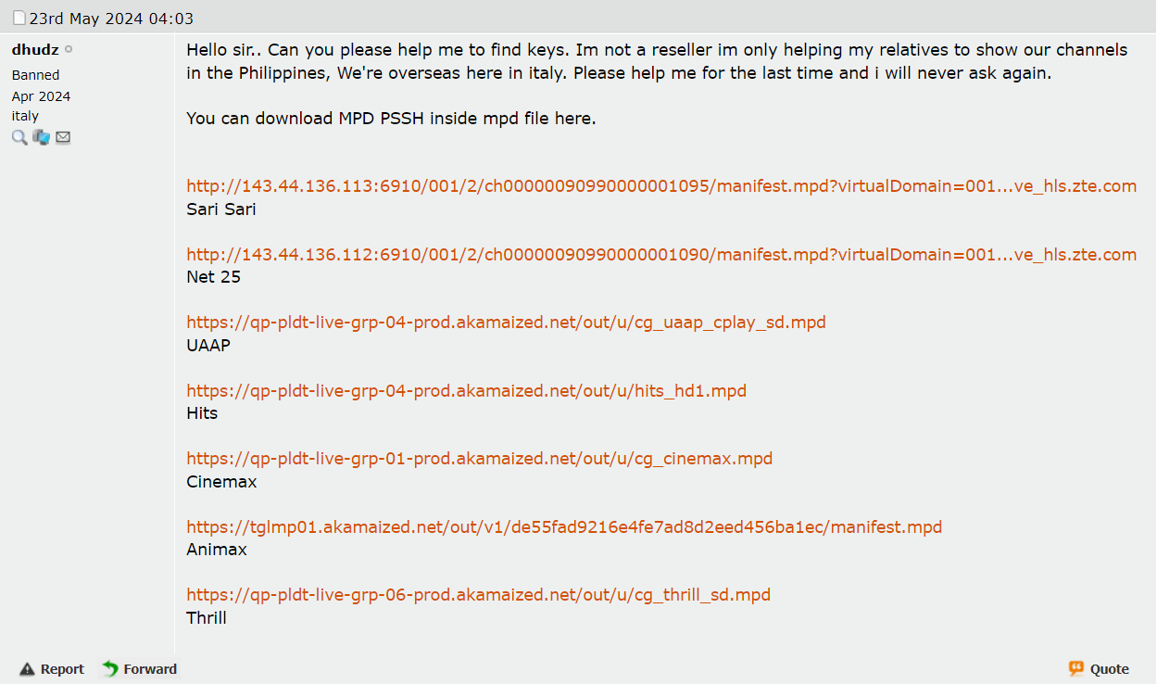Click the orange Quote speech bubble icon

point(1076,668)
